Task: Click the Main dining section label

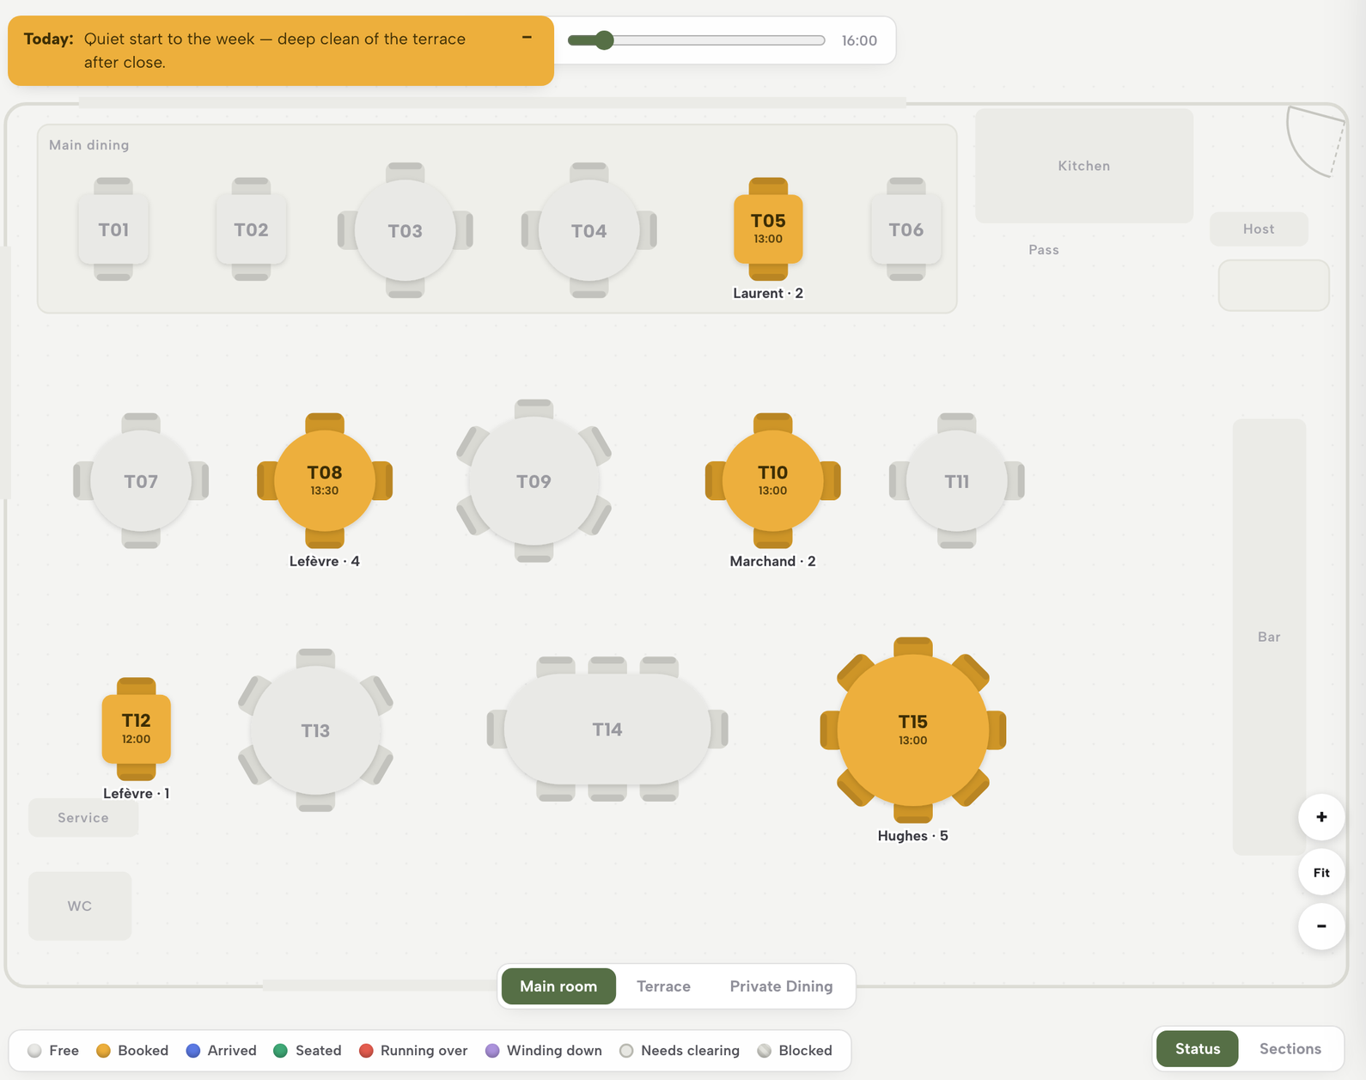Action: point(89,145)
